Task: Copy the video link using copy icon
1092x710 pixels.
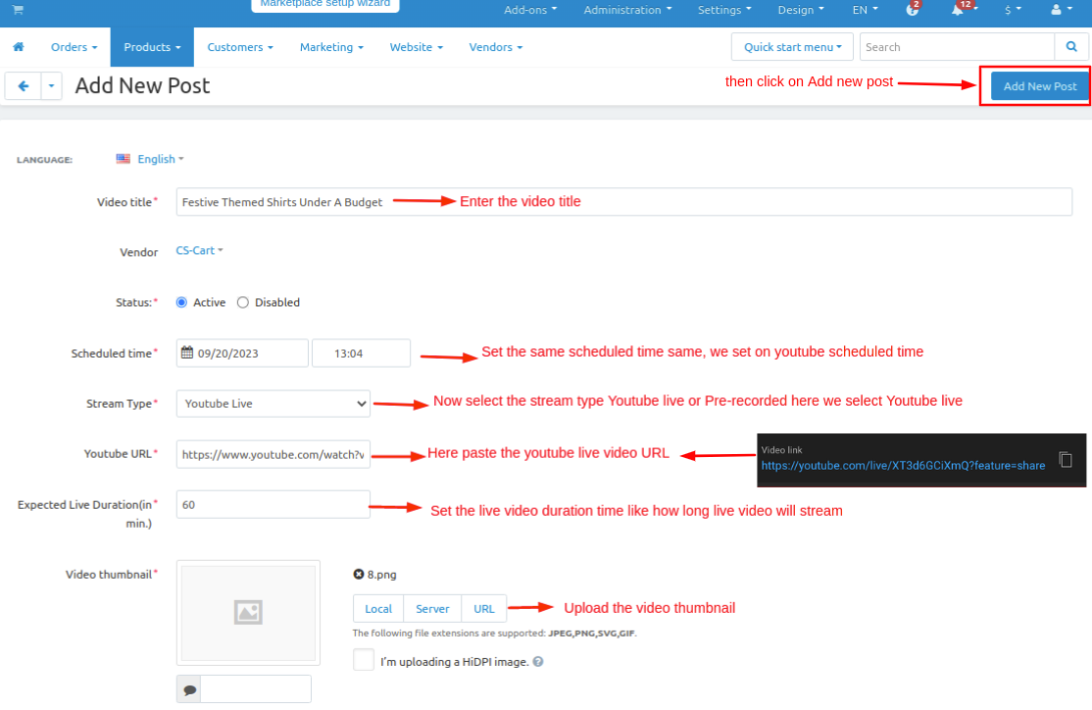Action: coord(1067,460)
